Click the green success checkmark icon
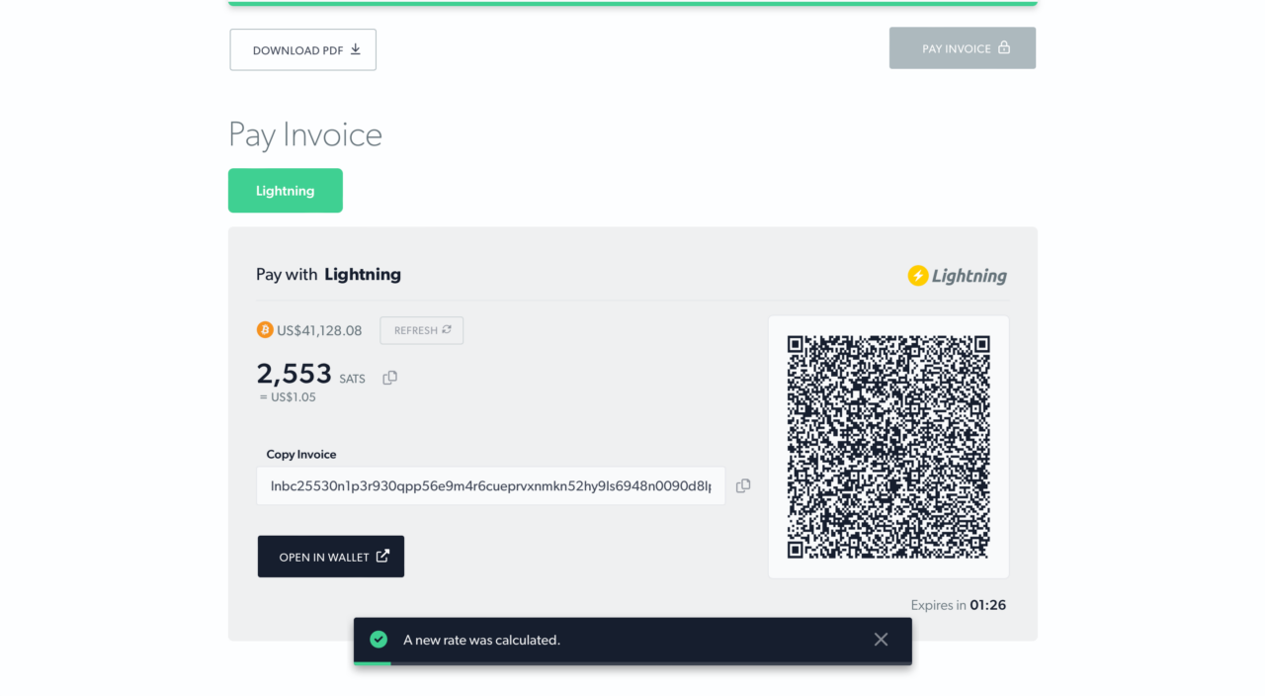Viewport: 1265px width, 696px height. 379,640
